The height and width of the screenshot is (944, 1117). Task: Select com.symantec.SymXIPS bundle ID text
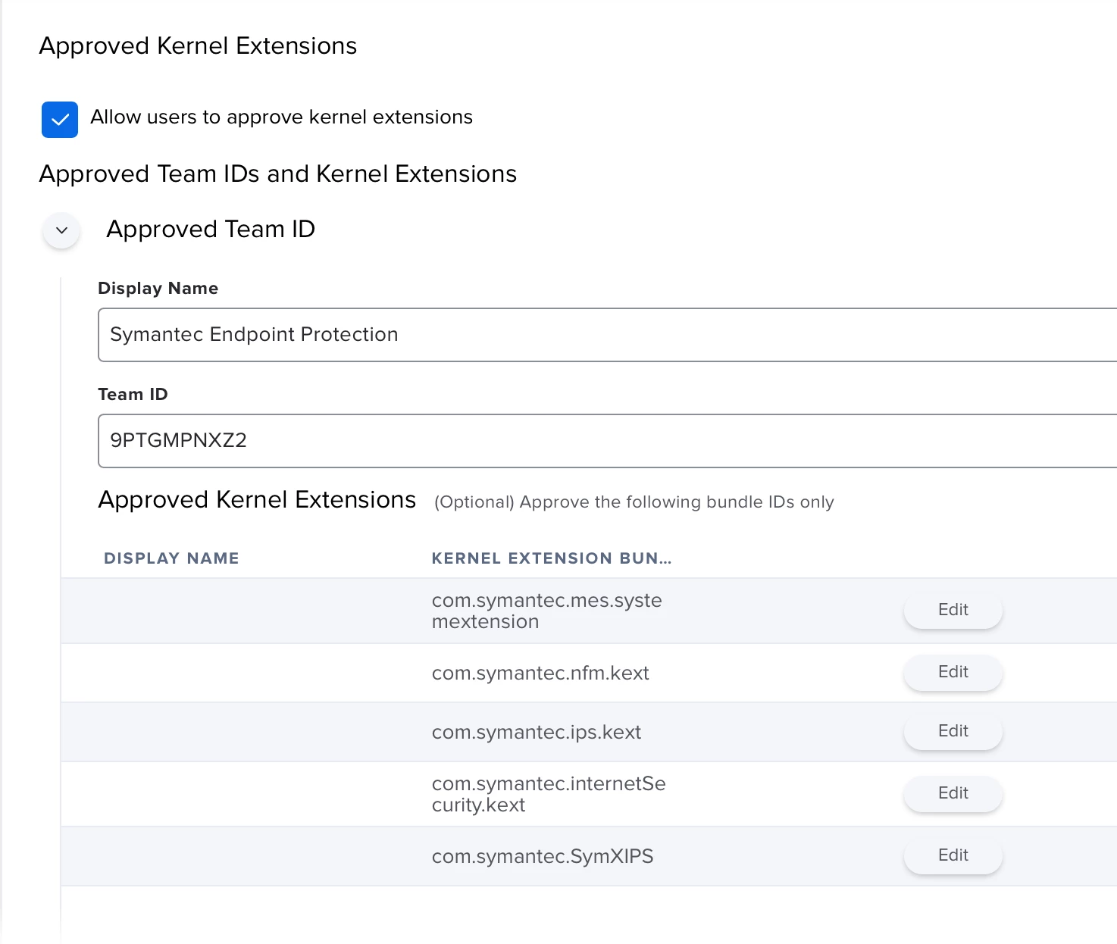point(543,856)
